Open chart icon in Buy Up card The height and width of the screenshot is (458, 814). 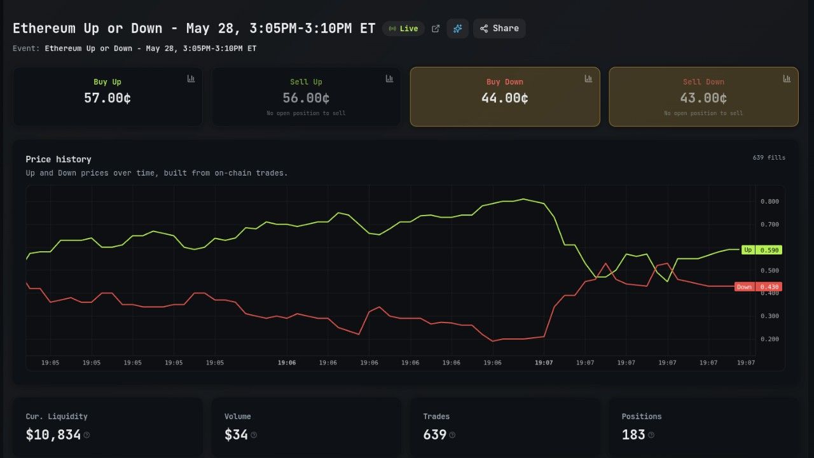[x=191, y=78]
